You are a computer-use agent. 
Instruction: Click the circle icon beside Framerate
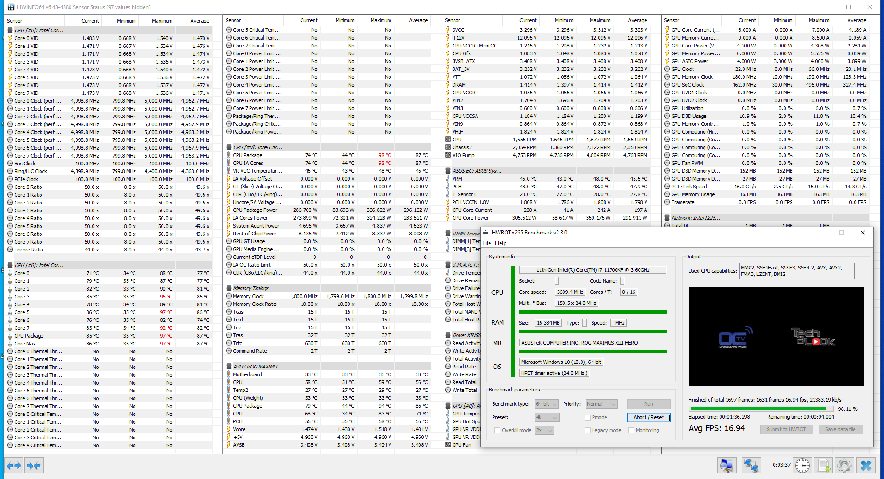667,202
